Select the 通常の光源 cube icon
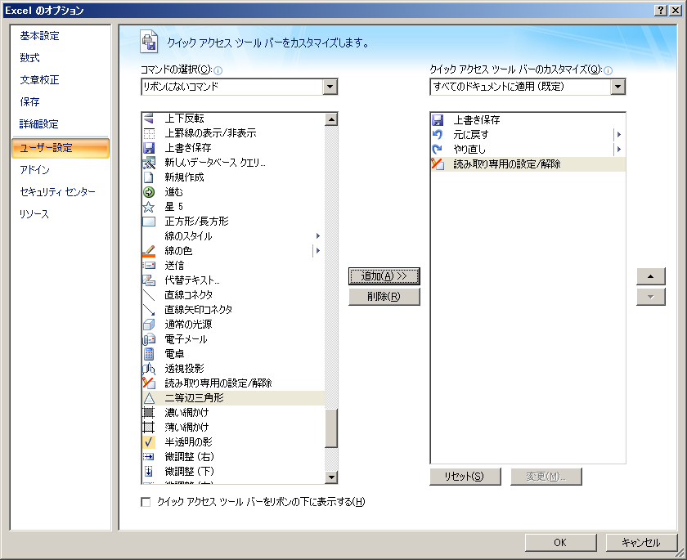This screenshot has width=687, height=560. pyautogui.click(x=149, y=325)
